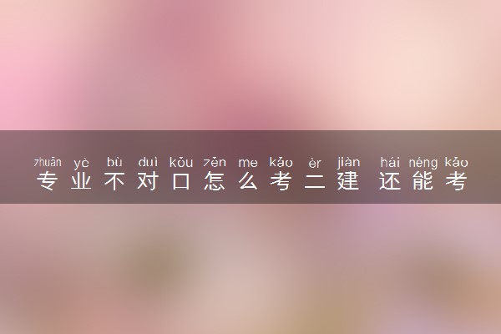Screen dimensions: 501x334
Task: Click the character 不 in the title
Action: (x=114, y=181)
